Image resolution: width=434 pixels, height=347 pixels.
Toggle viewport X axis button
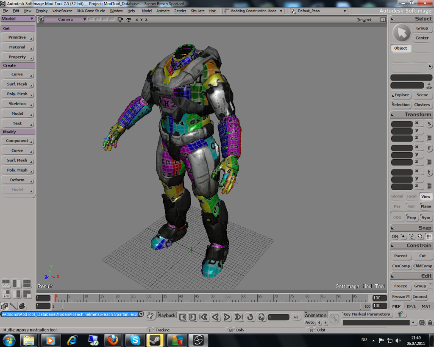coord(137,19)
